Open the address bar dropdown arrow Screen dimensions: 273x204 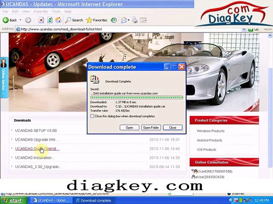coord(244,30)
